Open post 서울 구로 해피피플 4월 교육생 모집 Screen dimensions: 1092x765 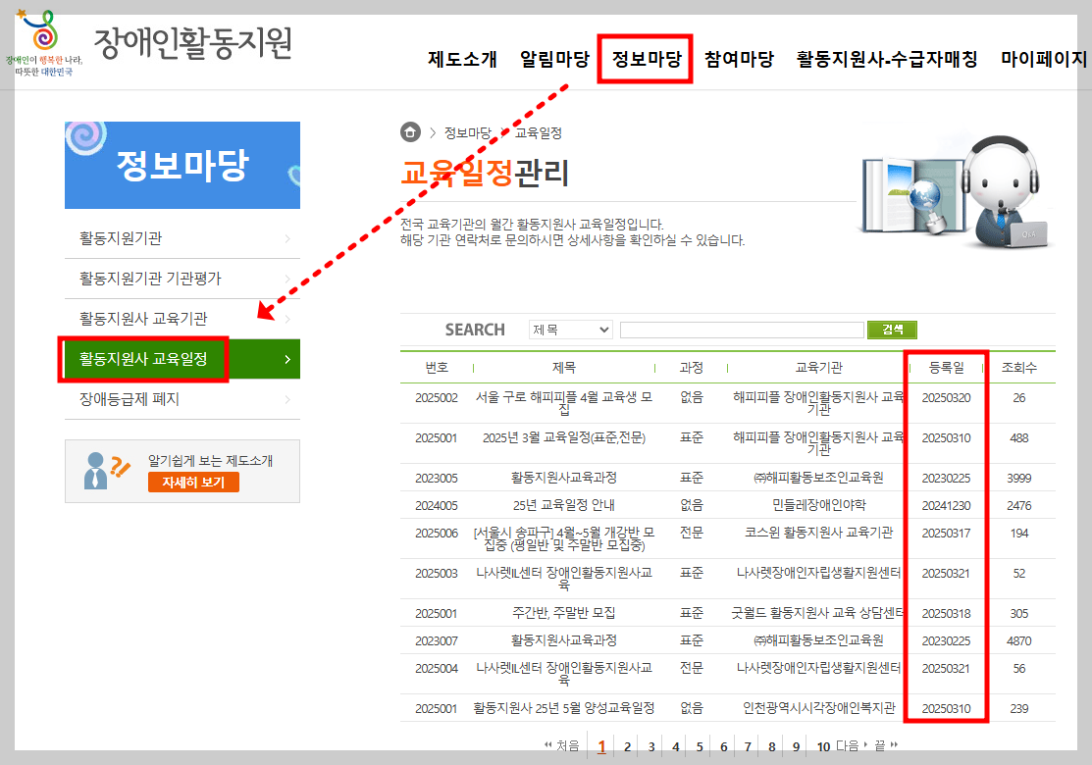point(564,403)
